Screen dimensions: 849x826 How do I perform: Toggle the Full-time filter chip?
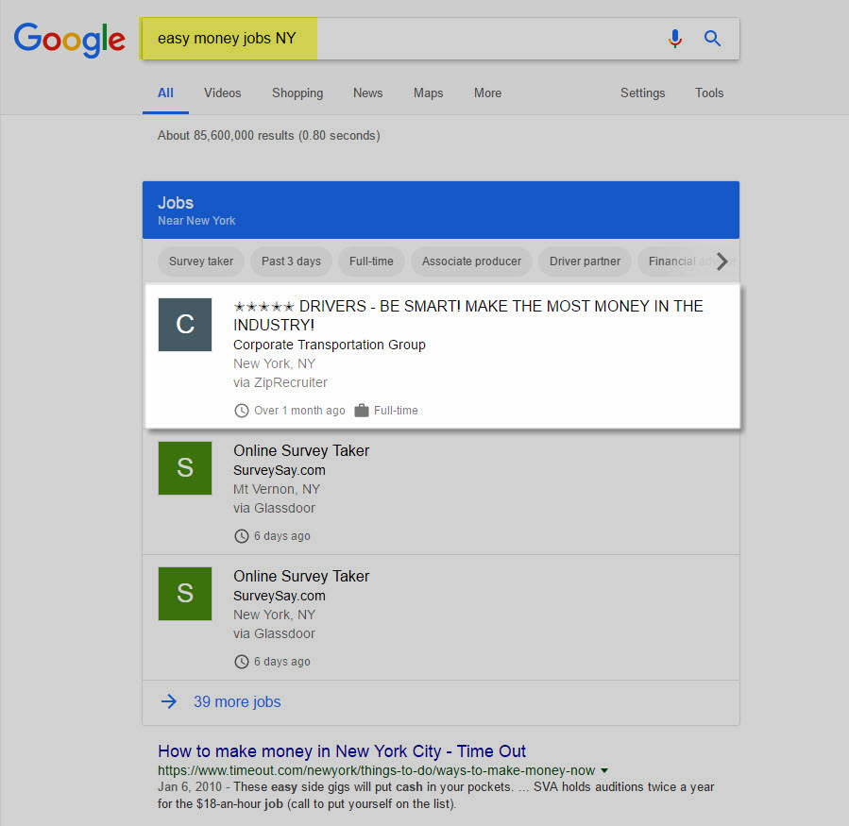pos(371,261)
